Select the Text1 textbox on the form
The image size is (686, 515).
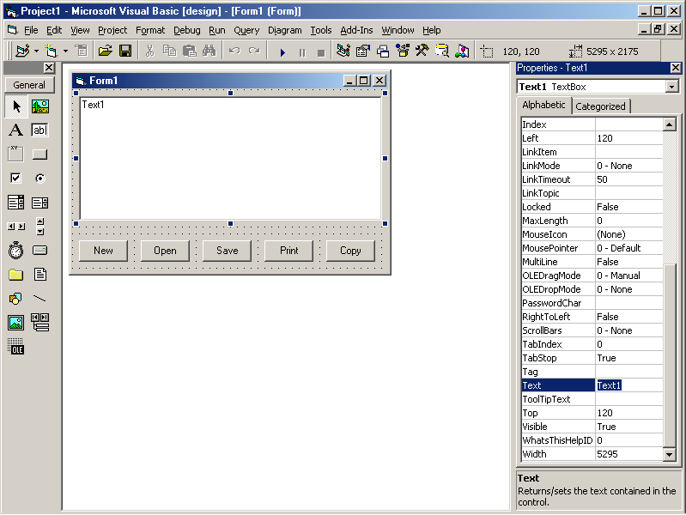[231, 159]
